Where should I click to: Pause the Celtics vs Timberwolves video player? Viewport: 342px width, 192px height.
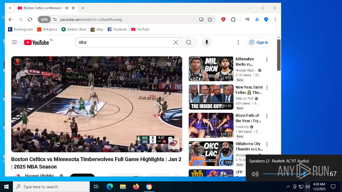coord(97,104)
